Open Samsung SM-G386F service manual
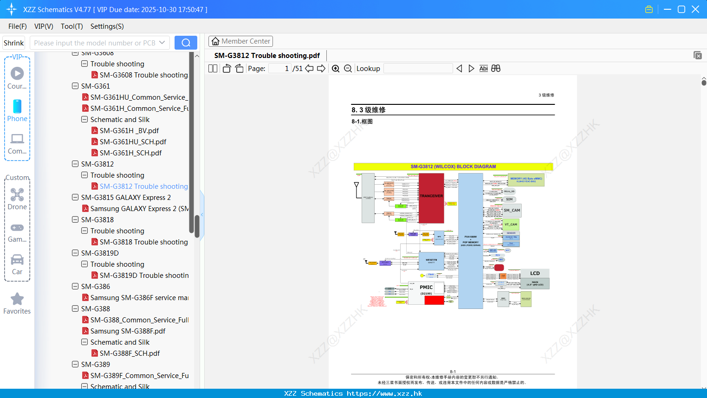Image resolution: width=707 pixels, height=398 pixels. click(140, 297)
